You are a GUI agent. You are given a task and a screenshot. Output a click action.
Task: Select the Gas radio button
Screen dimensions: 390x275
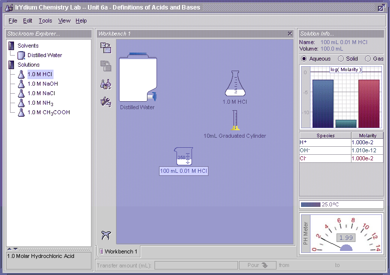click(368, 59)
